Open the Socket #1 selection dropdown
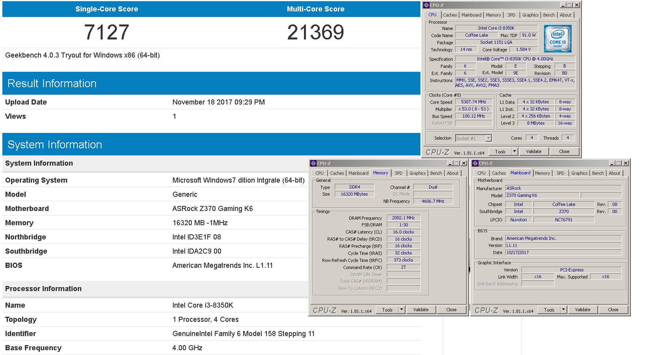The width and height of the screenshot is (647, 355). (x=488, y=138)
